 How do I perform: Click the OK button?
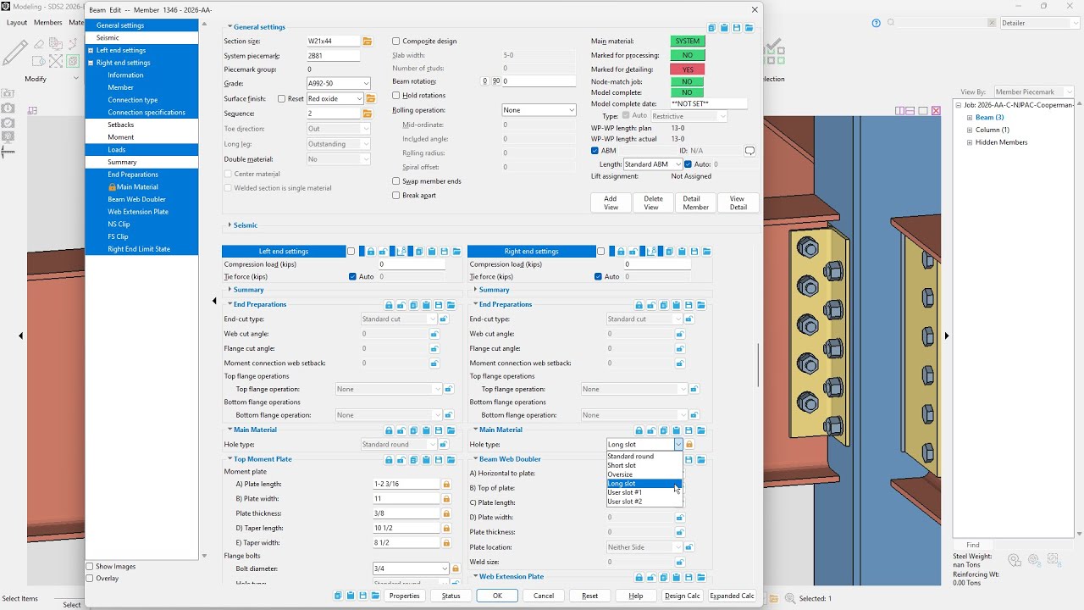pos(497,596)
